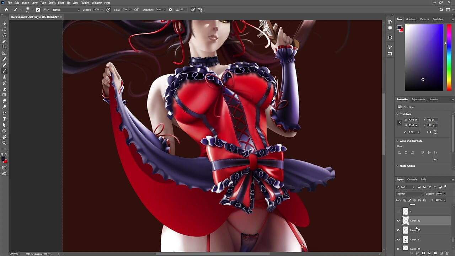The image size is (455, 256).
Task: Select the Horizontal Type tool
Action: [5, 119]
